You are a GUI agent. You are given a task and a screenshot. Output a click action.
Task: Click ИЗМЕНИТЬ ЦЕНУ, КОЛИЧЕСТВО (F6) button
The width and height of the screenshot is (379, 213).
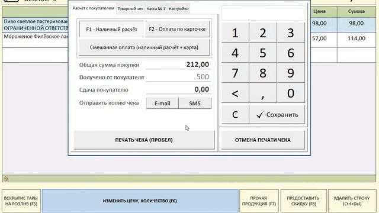(140, 201)
